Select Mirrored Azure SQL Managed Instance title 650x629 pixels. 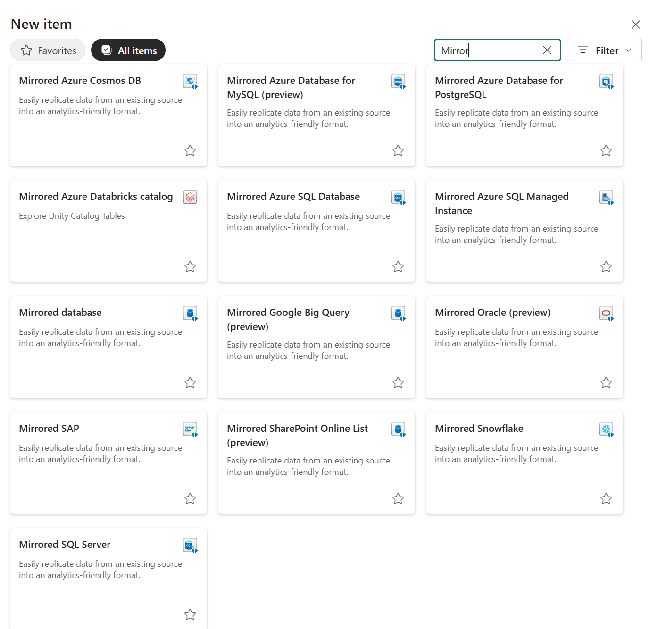[502, 204]
